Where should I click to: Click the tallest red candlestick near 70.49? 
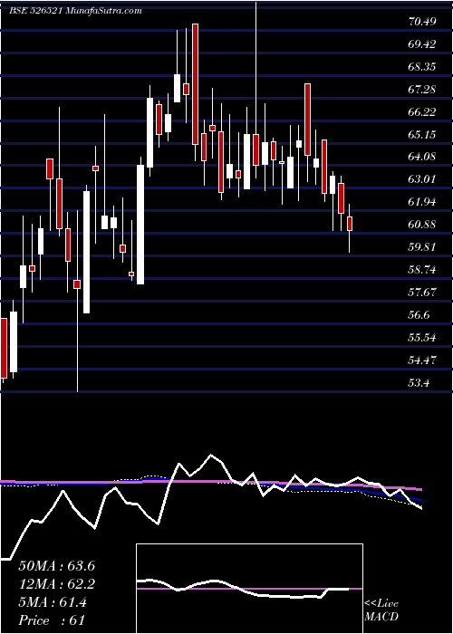tap(196, 84)
